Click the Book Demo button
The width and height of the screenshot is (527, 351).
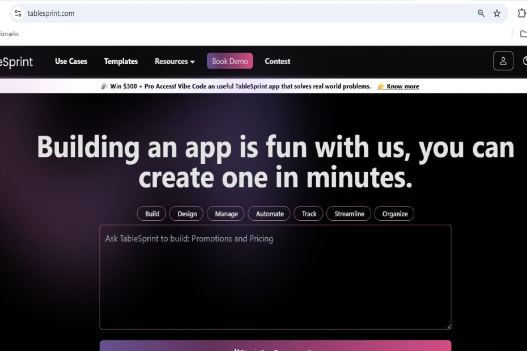click(230, 61)
